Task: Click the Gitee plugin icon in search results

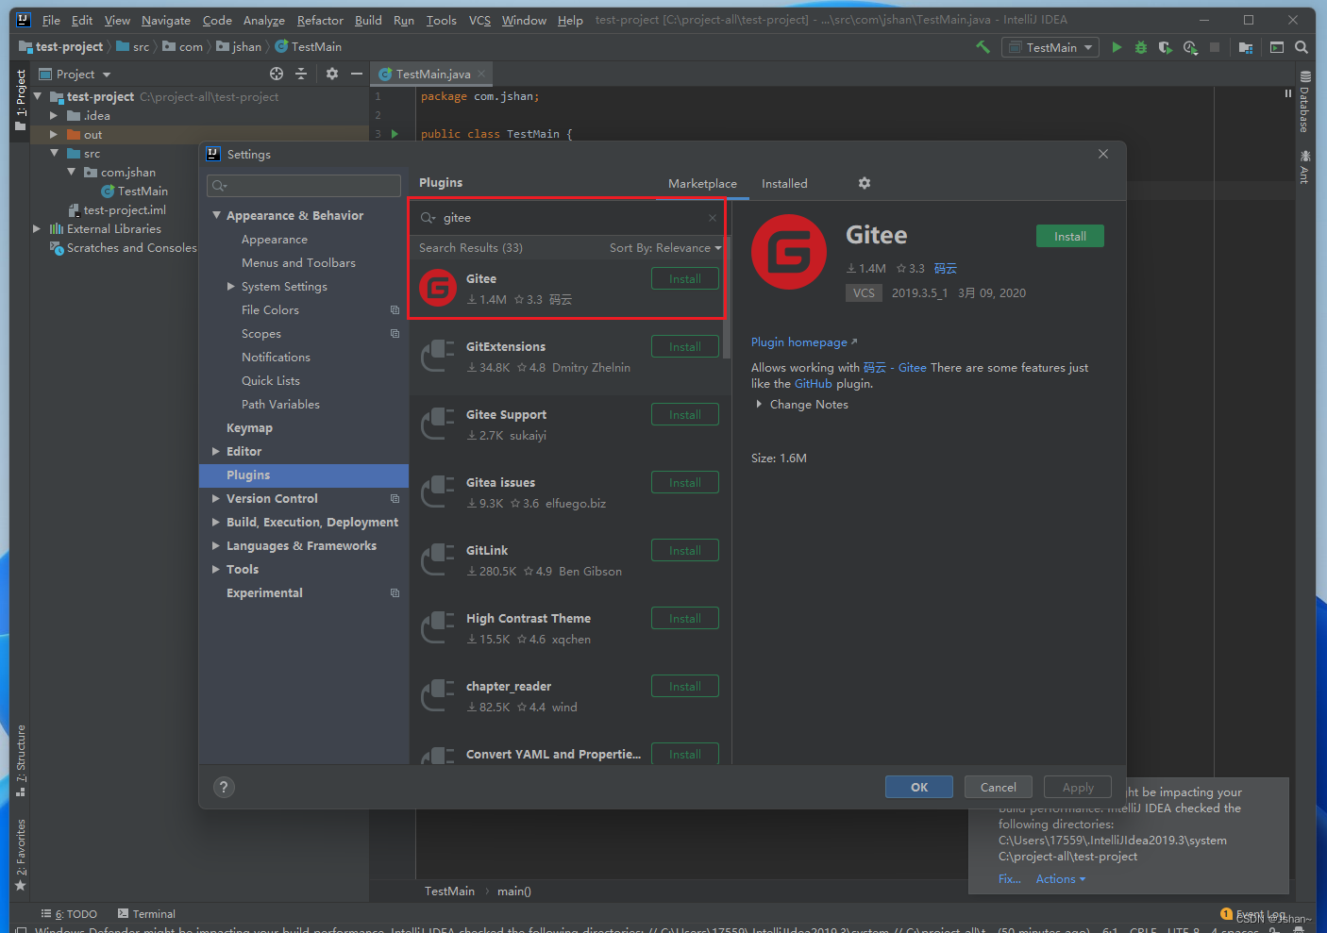Action: click(438, 288)
